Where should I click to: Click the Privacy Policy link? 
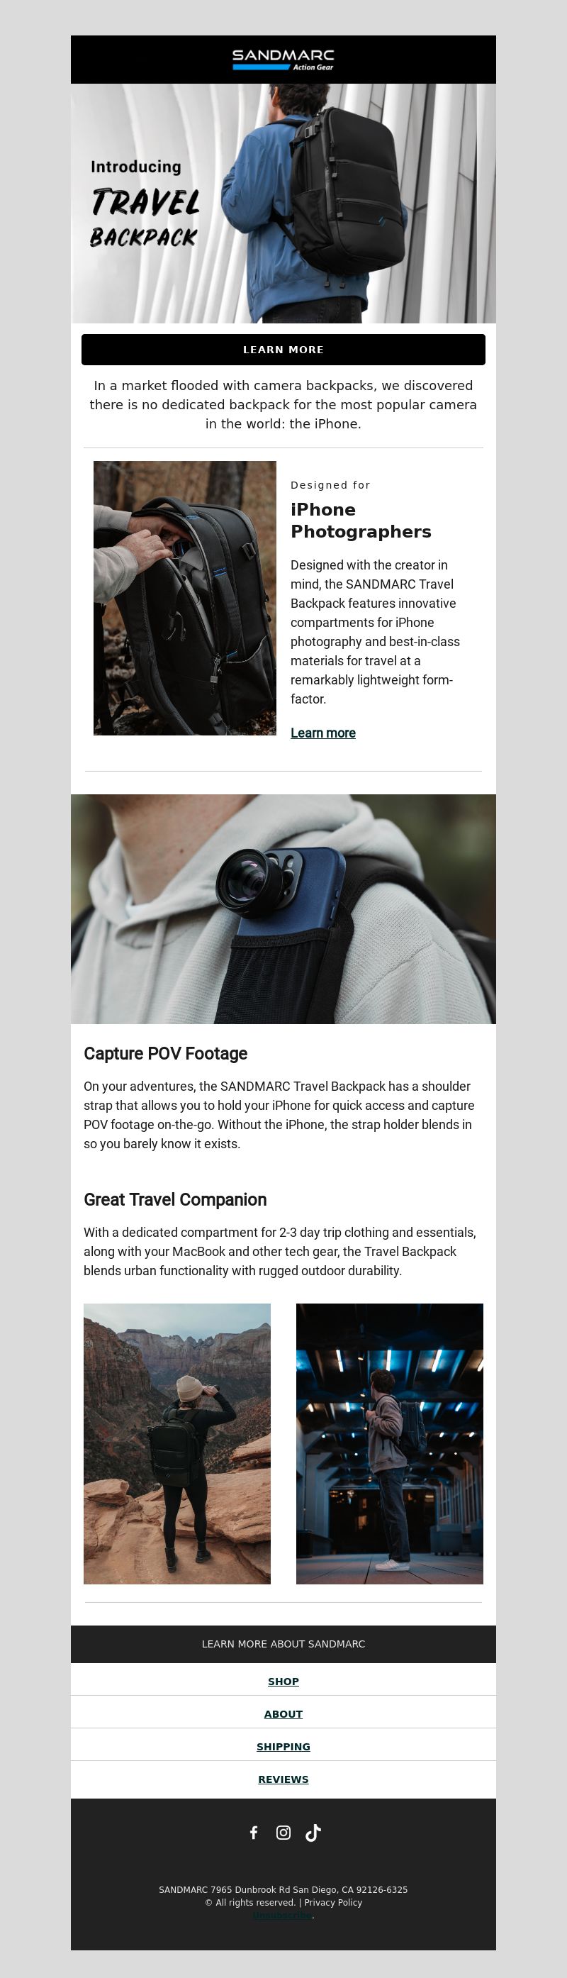click(333, 1902)
